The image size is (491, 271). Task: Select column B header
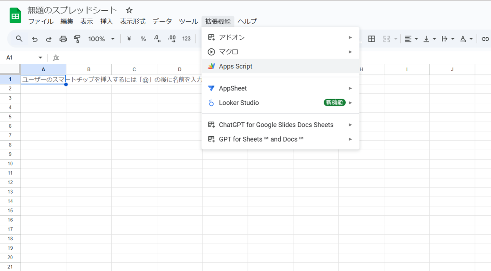(x=89, y=69)
